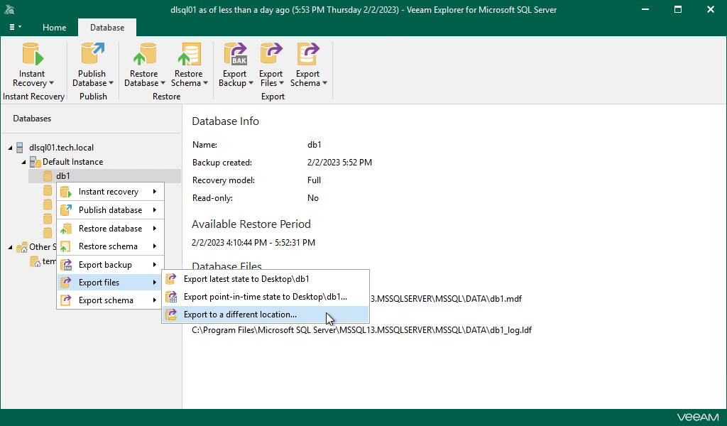Click the Veeam Explorer app icon in title bar

(9, 9)
